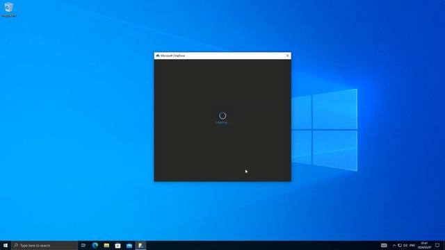Open the volume control tray icon
The height and width of the screenshot is (250, 445).
pyautogui.click(x=405, y=245)
